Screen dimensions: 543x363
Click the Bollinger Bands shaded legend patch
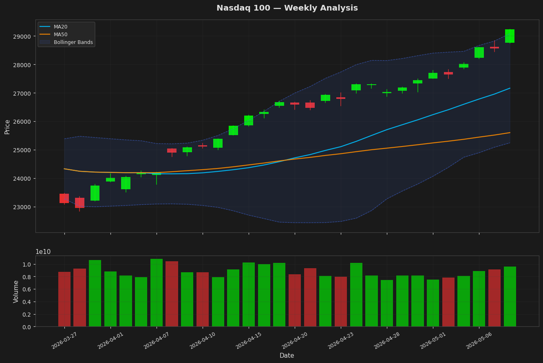(45, 42)
